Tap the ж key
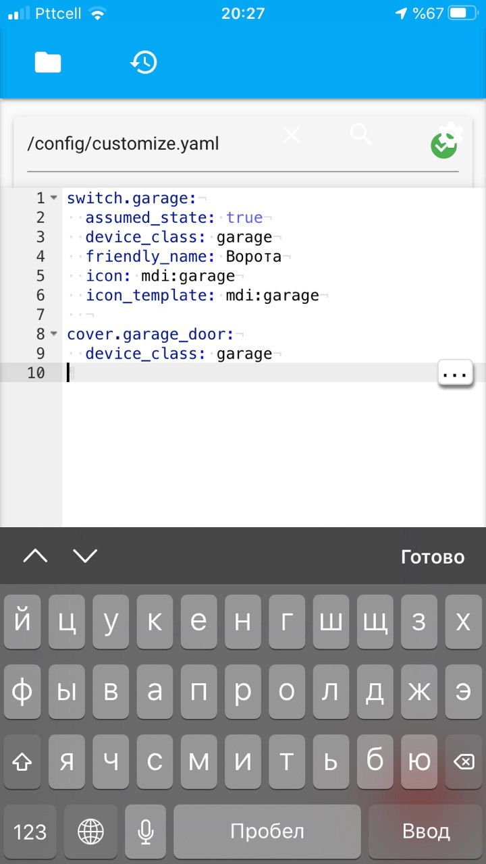 [x=419, y=692]
